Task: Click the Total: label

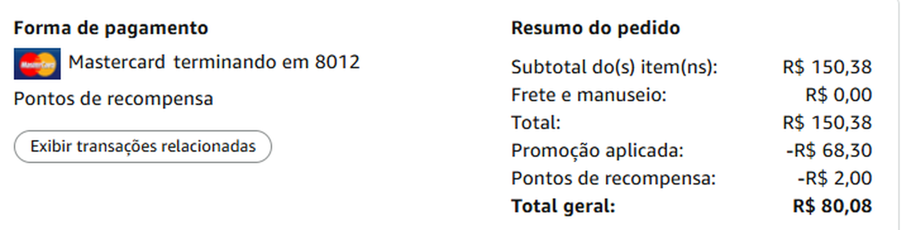Action: [536, 122]
